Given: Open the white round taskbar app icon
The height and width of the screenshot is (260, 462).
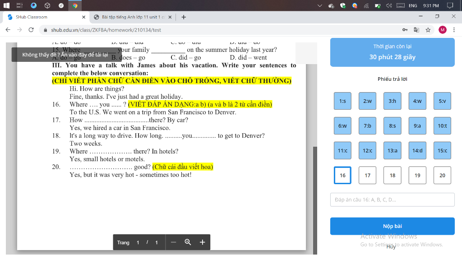Looking at the screenshot, I should (x=61, y=5).
